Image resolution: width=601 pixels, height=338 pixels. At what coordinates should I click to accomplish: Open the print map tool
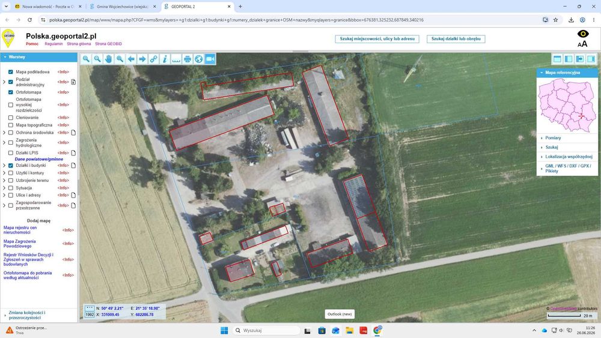pyautogui.click(x=188, y=59)
